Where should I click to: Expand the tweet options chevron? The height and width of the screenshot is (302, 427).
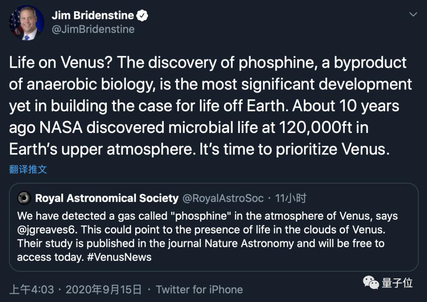(x=413, y=15)
